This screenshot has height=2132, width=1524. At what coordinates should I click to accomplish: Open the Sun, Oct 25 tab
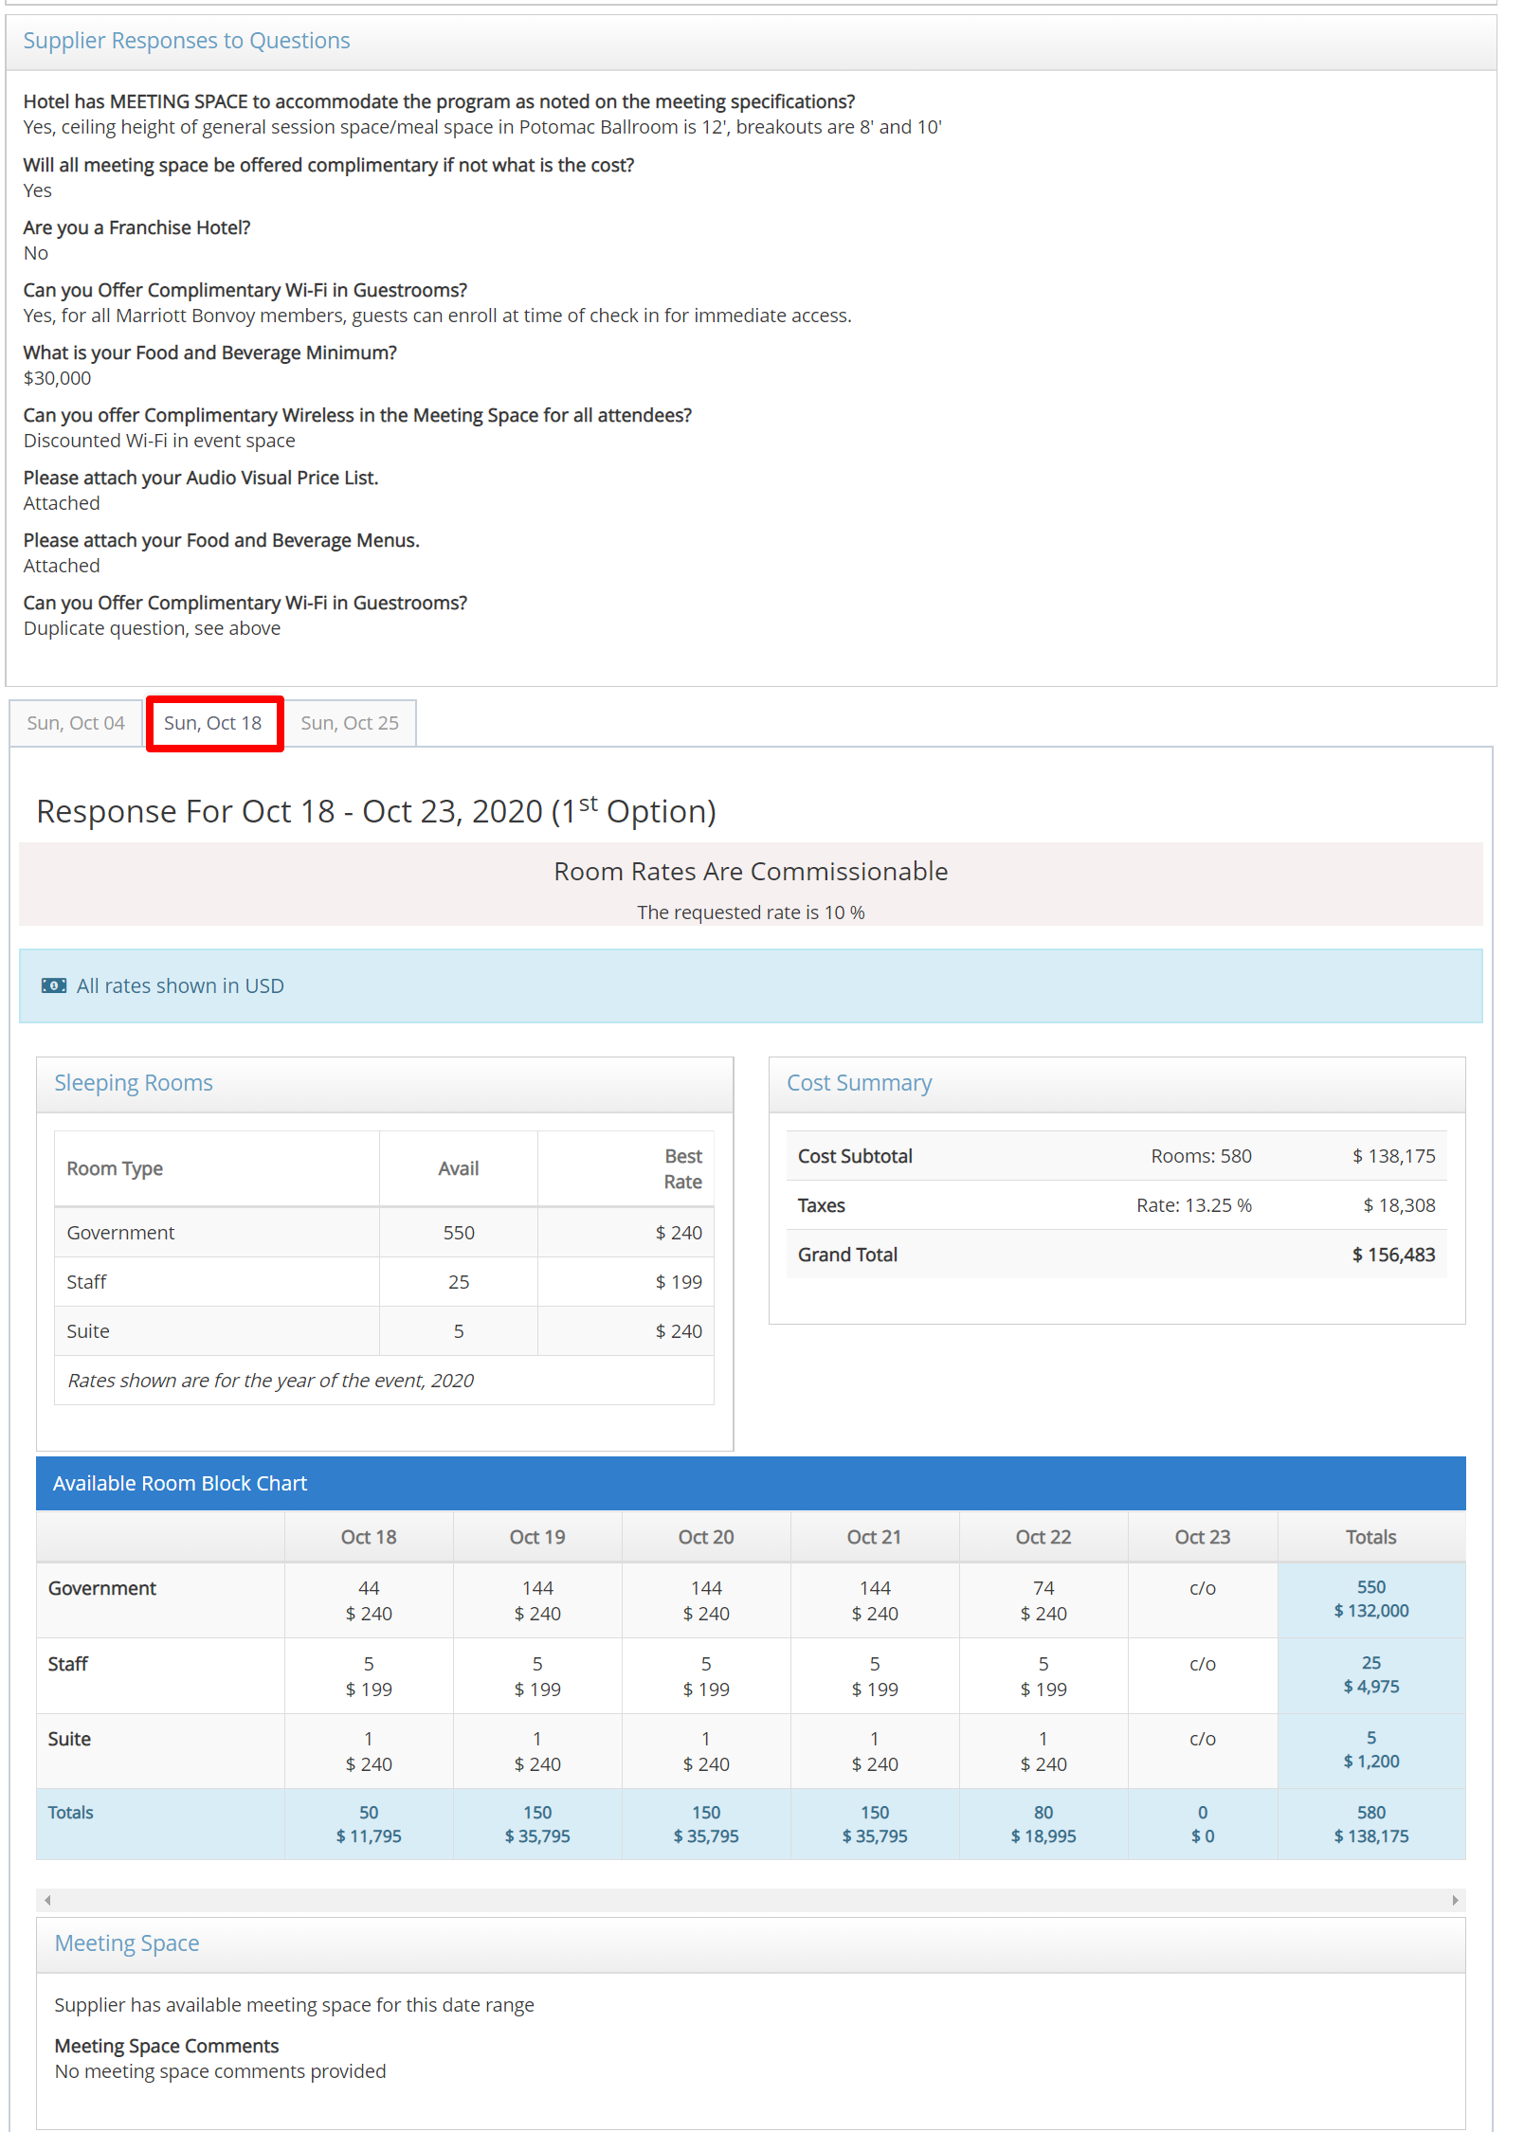350,723
